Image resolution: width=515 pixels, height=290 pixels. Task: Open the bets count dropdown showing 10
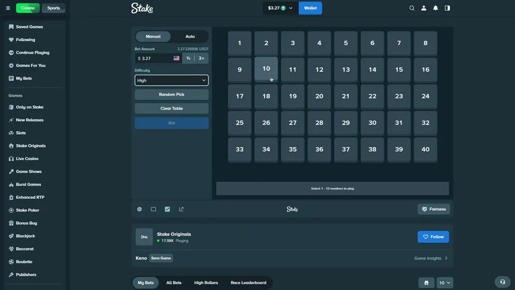tap(445, 283)
